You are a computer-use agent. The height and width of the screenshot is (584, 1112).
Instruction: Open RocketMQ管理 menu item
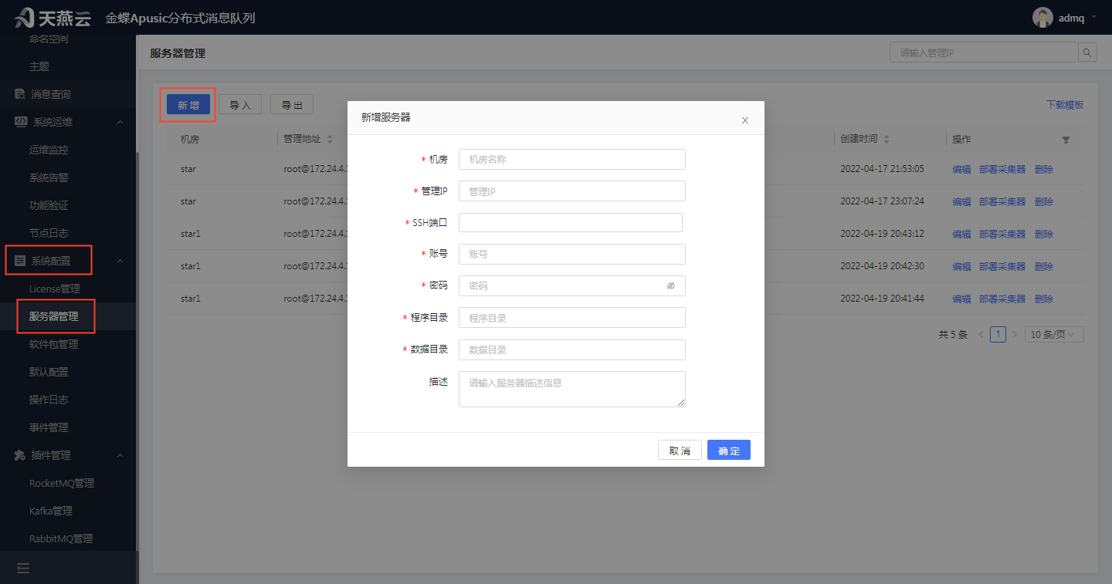pyautogui.click(x=62, y=483)
